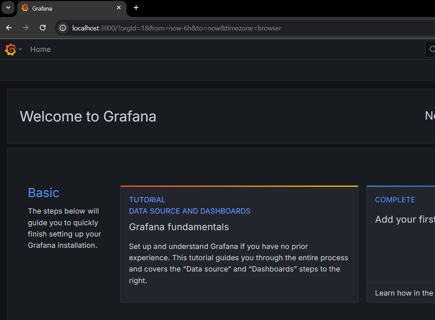Click the browser forward arrow

point(26,28)
